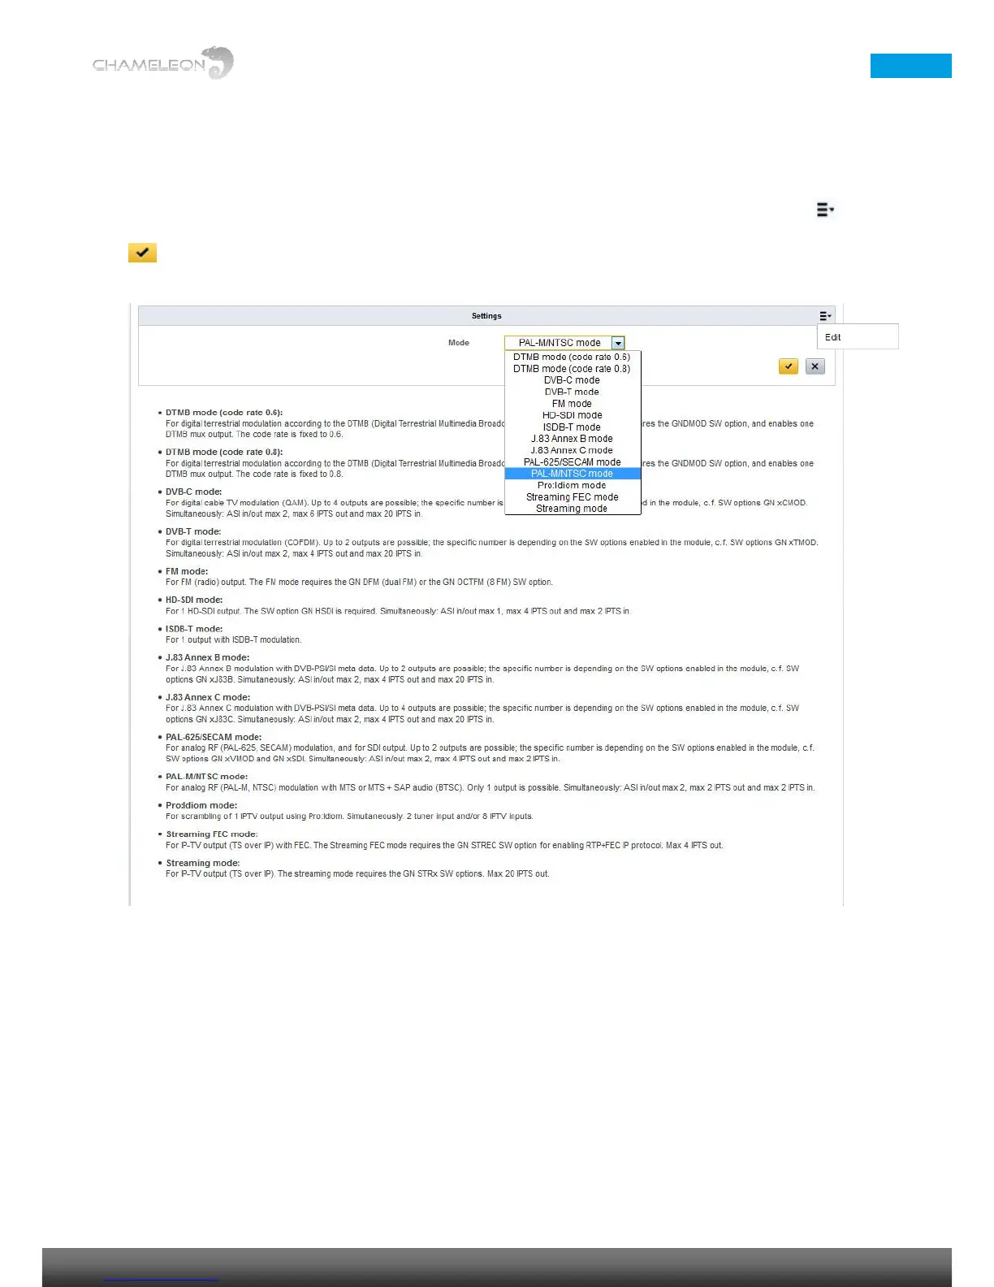Pick DVB-T mode from the list
994x1287 pixels.
point(573,392)
